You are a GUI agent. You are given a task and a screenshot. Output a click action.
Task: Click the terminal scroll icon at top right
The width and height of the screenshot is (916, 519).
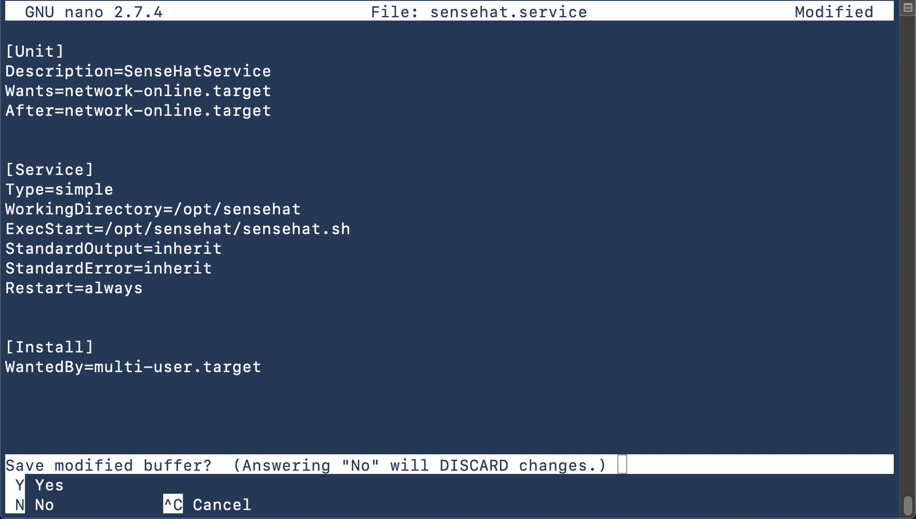[x=907, y=7]
